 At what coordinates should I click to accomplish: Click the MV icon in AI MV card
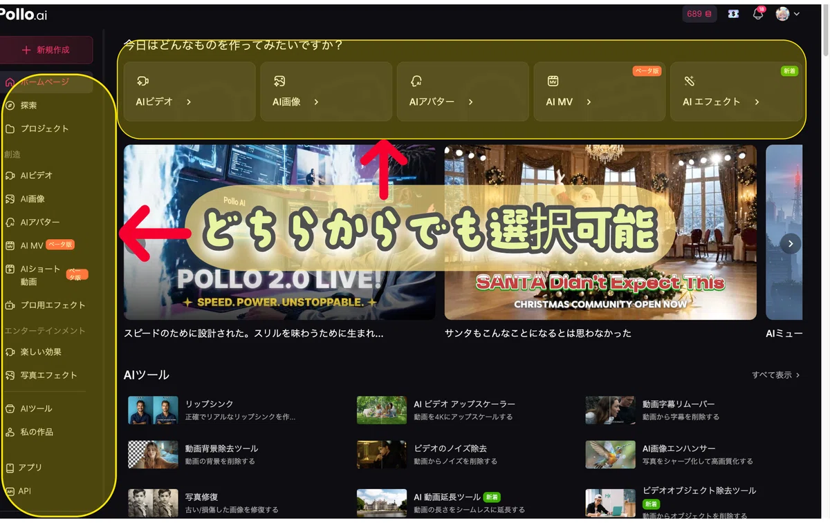[553, 81]
